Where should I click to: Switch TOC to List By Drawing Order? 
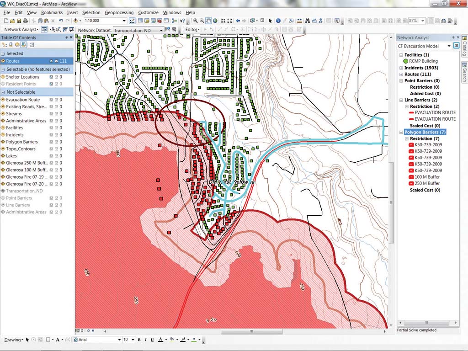click(4, 45)
